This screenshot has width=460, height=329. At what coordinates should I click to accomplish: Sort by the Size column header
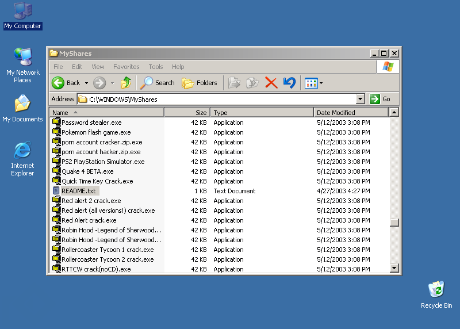[187, 113]
